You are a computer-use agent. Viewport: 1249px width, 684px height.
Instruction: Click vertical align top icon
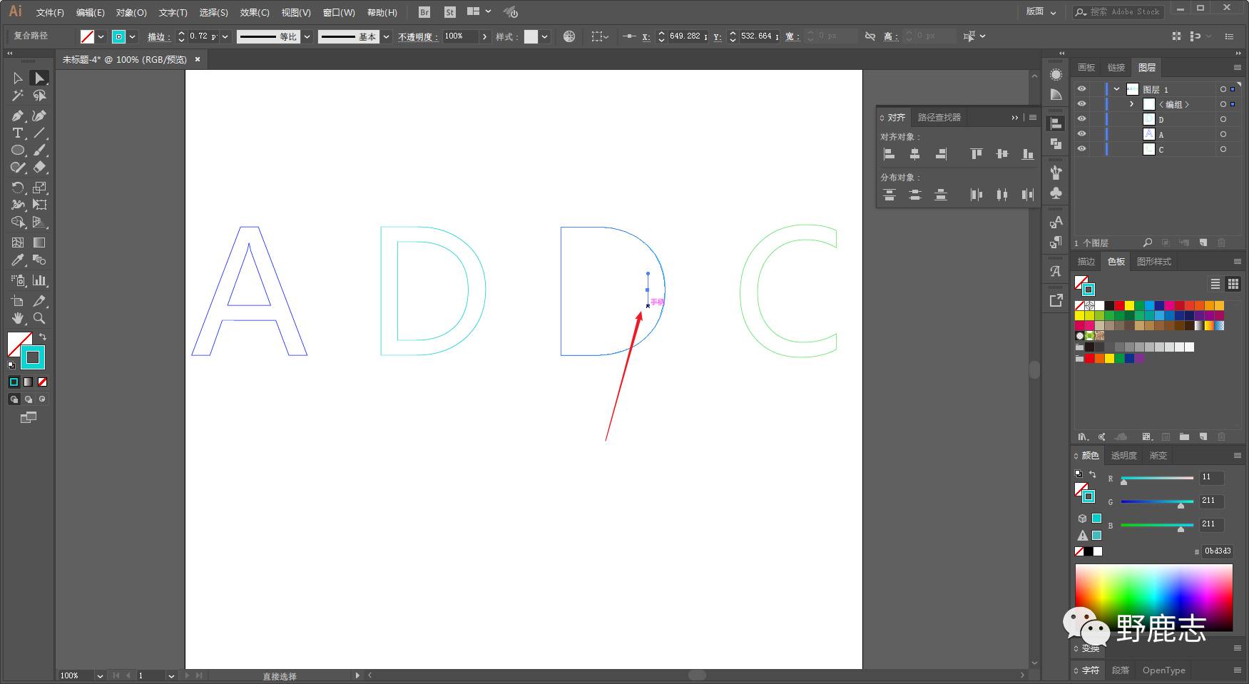click(x=976, y=154)
